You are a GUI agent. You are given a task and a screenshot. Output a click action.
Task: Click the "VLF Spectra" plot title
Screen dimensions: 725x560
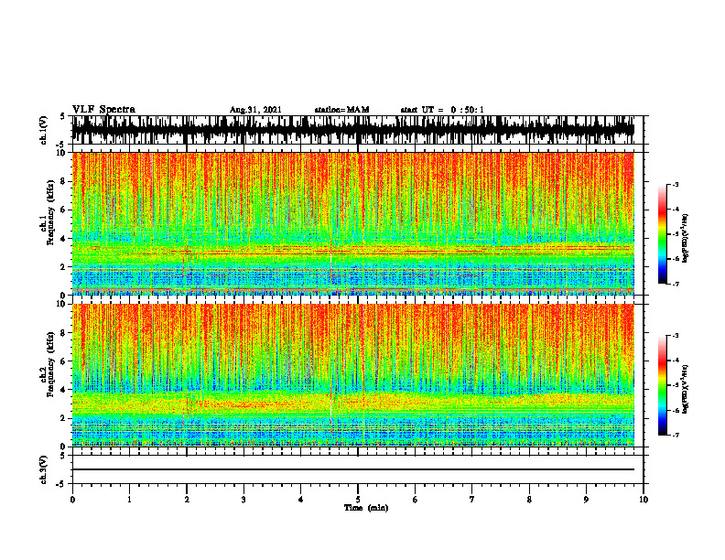[x=103, y=110]
